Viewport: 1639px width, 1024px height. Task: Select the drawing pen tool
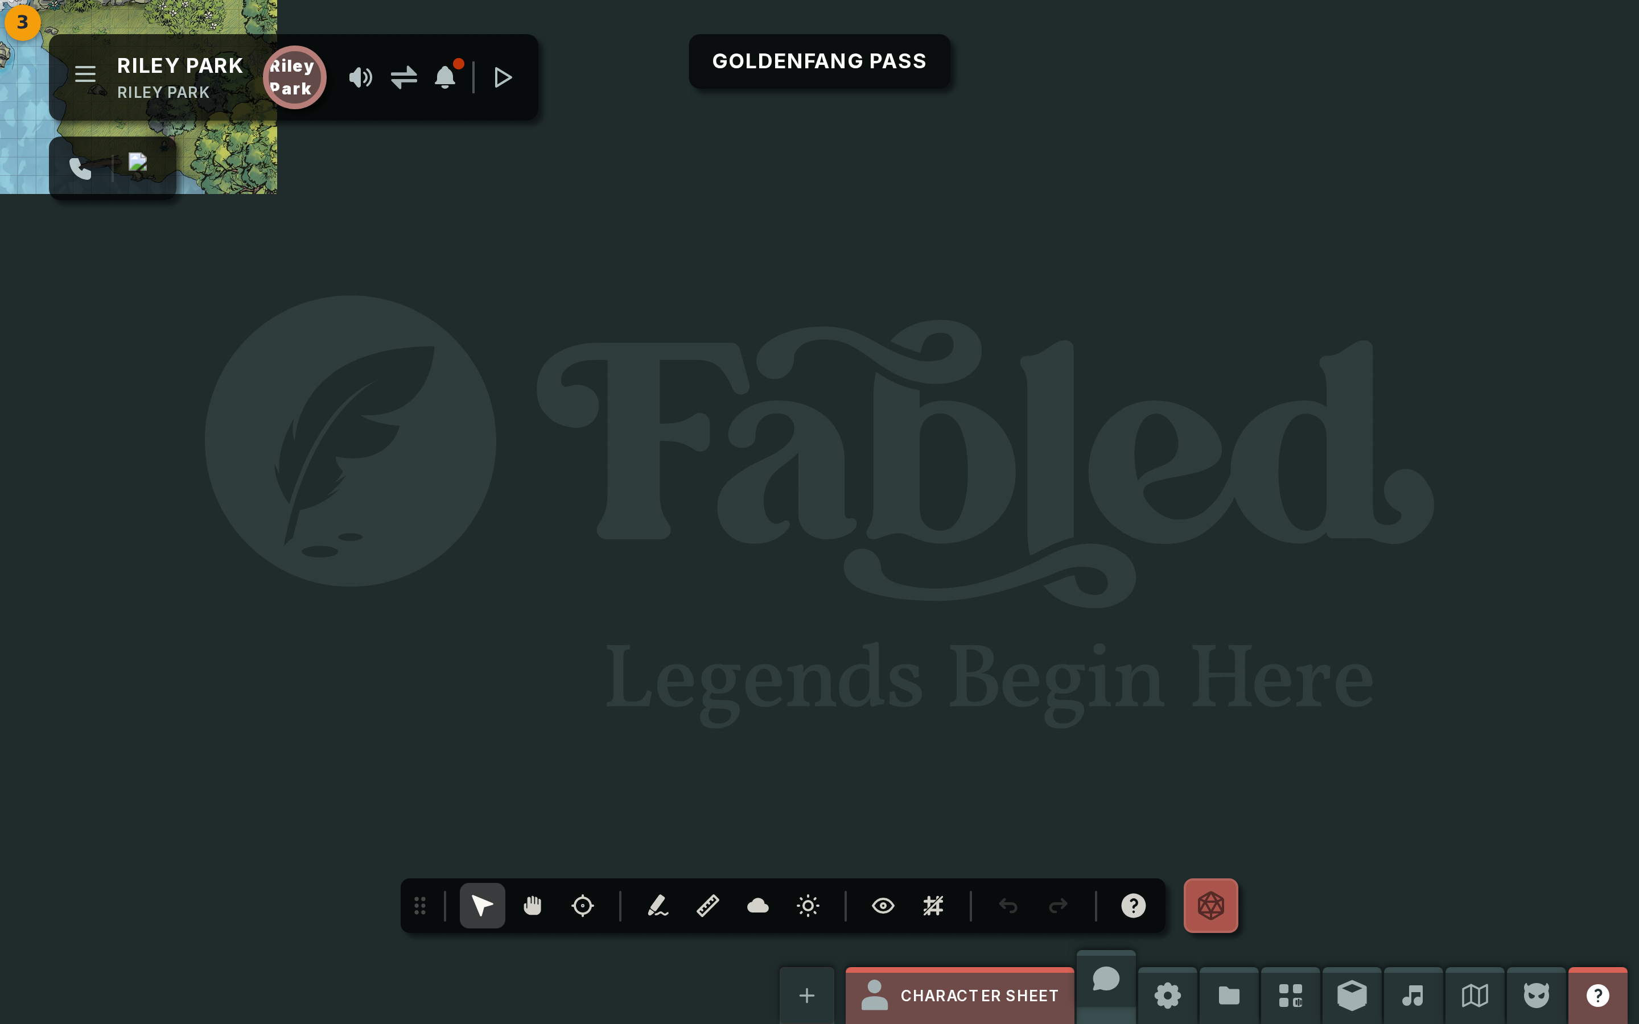(658, 906)
